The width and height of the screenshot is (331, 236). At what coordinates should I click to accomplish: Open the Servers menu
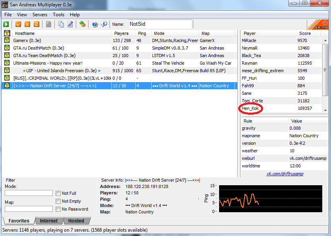(x=40, y=15)
